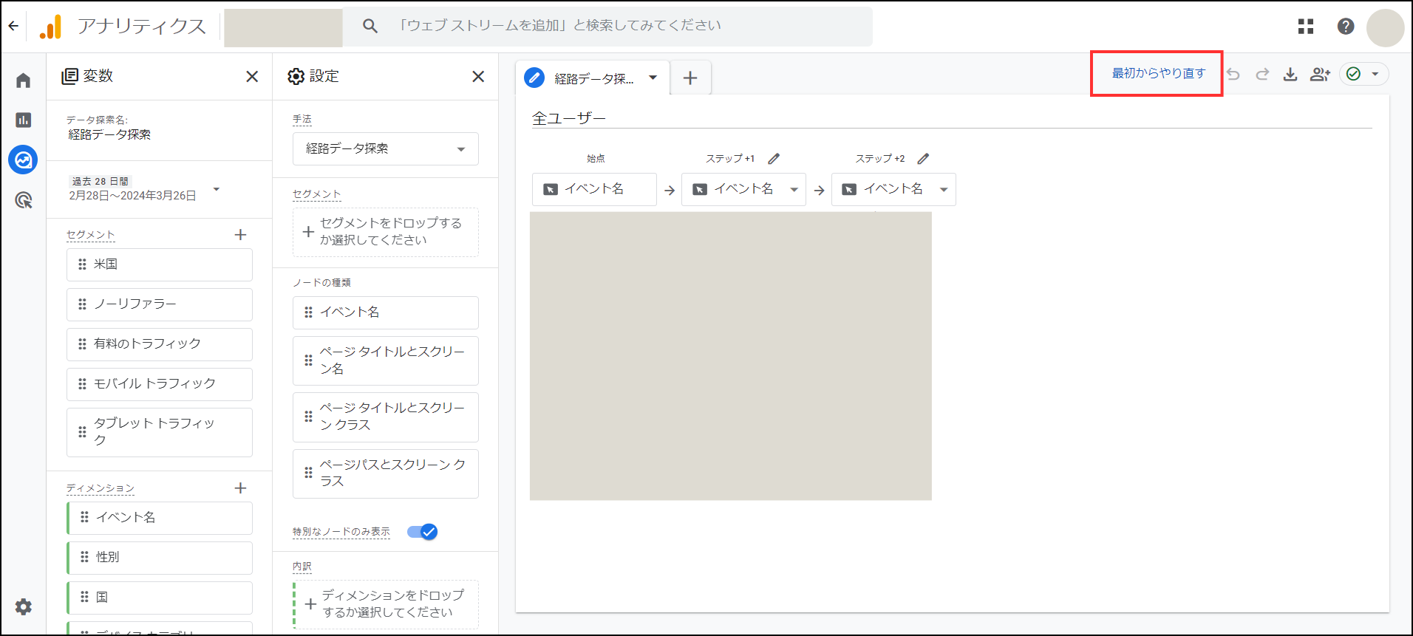The height and width of the screenshot is (636, 1413).
Task: Add a new exploration tab
Action: (690, 78)
